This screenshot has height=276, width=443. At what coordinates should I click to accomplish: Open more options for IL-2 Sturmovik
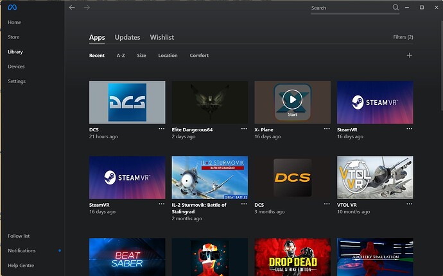point(244,204)
